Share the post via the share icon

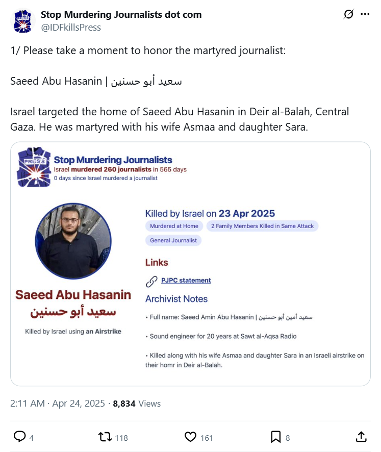(x=361, y=437)
